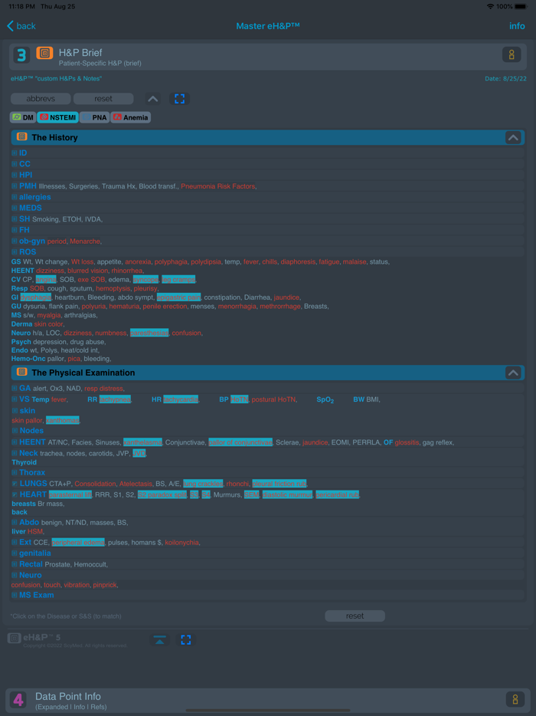Select highlighted tachycardia under HR

(181, 399)
